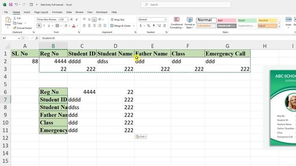Increase font size with larger A icon
This screenshot has width=296, height=166.
tap(72, 19)
